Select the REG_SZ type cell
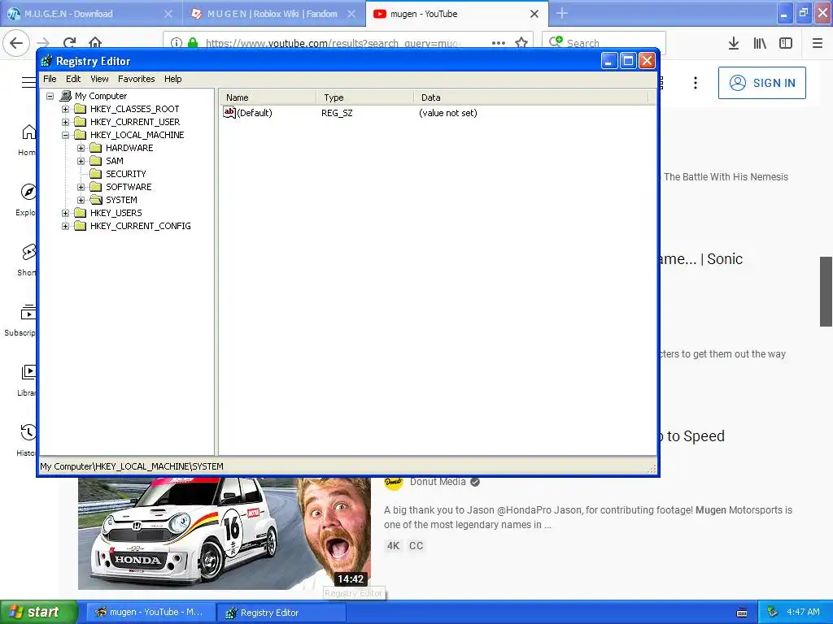The height and width of the screenshot is (624, 833). tap(337, 113)
